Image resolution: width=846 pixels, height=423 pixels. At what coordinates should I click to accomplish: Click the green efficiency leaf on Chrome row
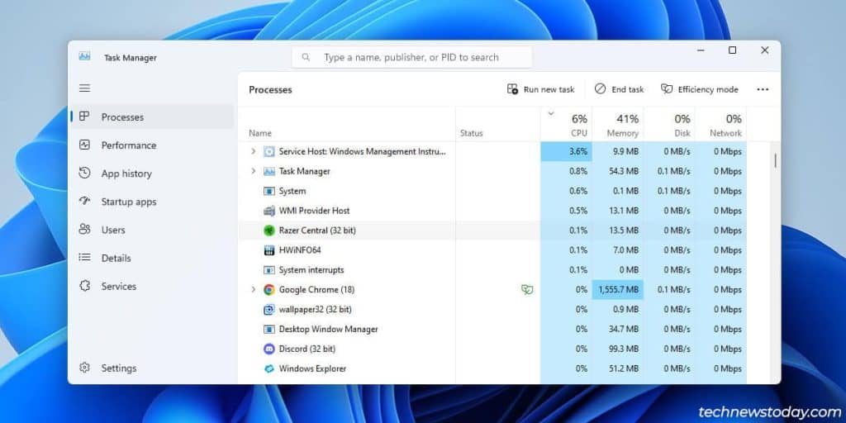pyautogui.click(x=527, y=290)
